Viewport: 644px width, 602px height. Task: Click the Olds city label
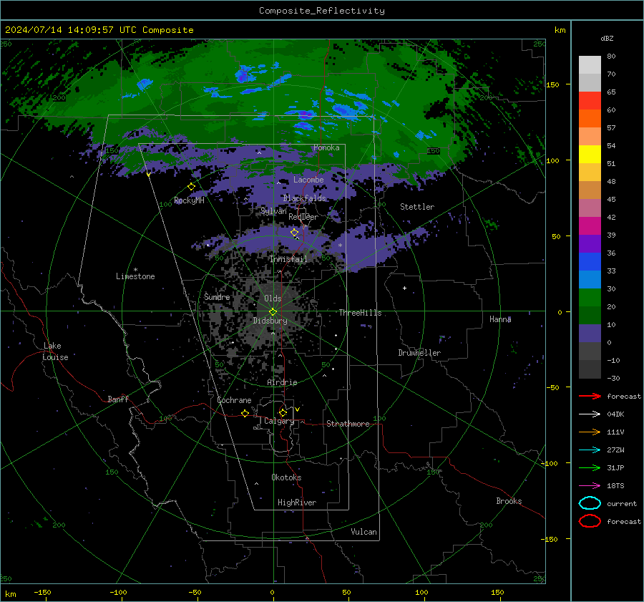pos(273,298)
